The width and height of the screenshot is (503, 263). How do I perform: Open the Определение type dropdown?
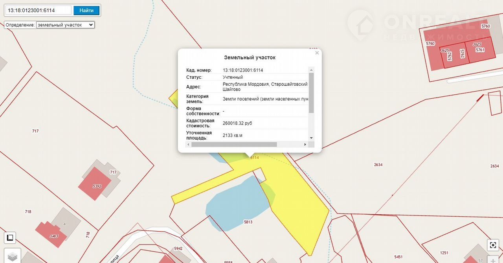pyautogui.click(x=65, y=25)
